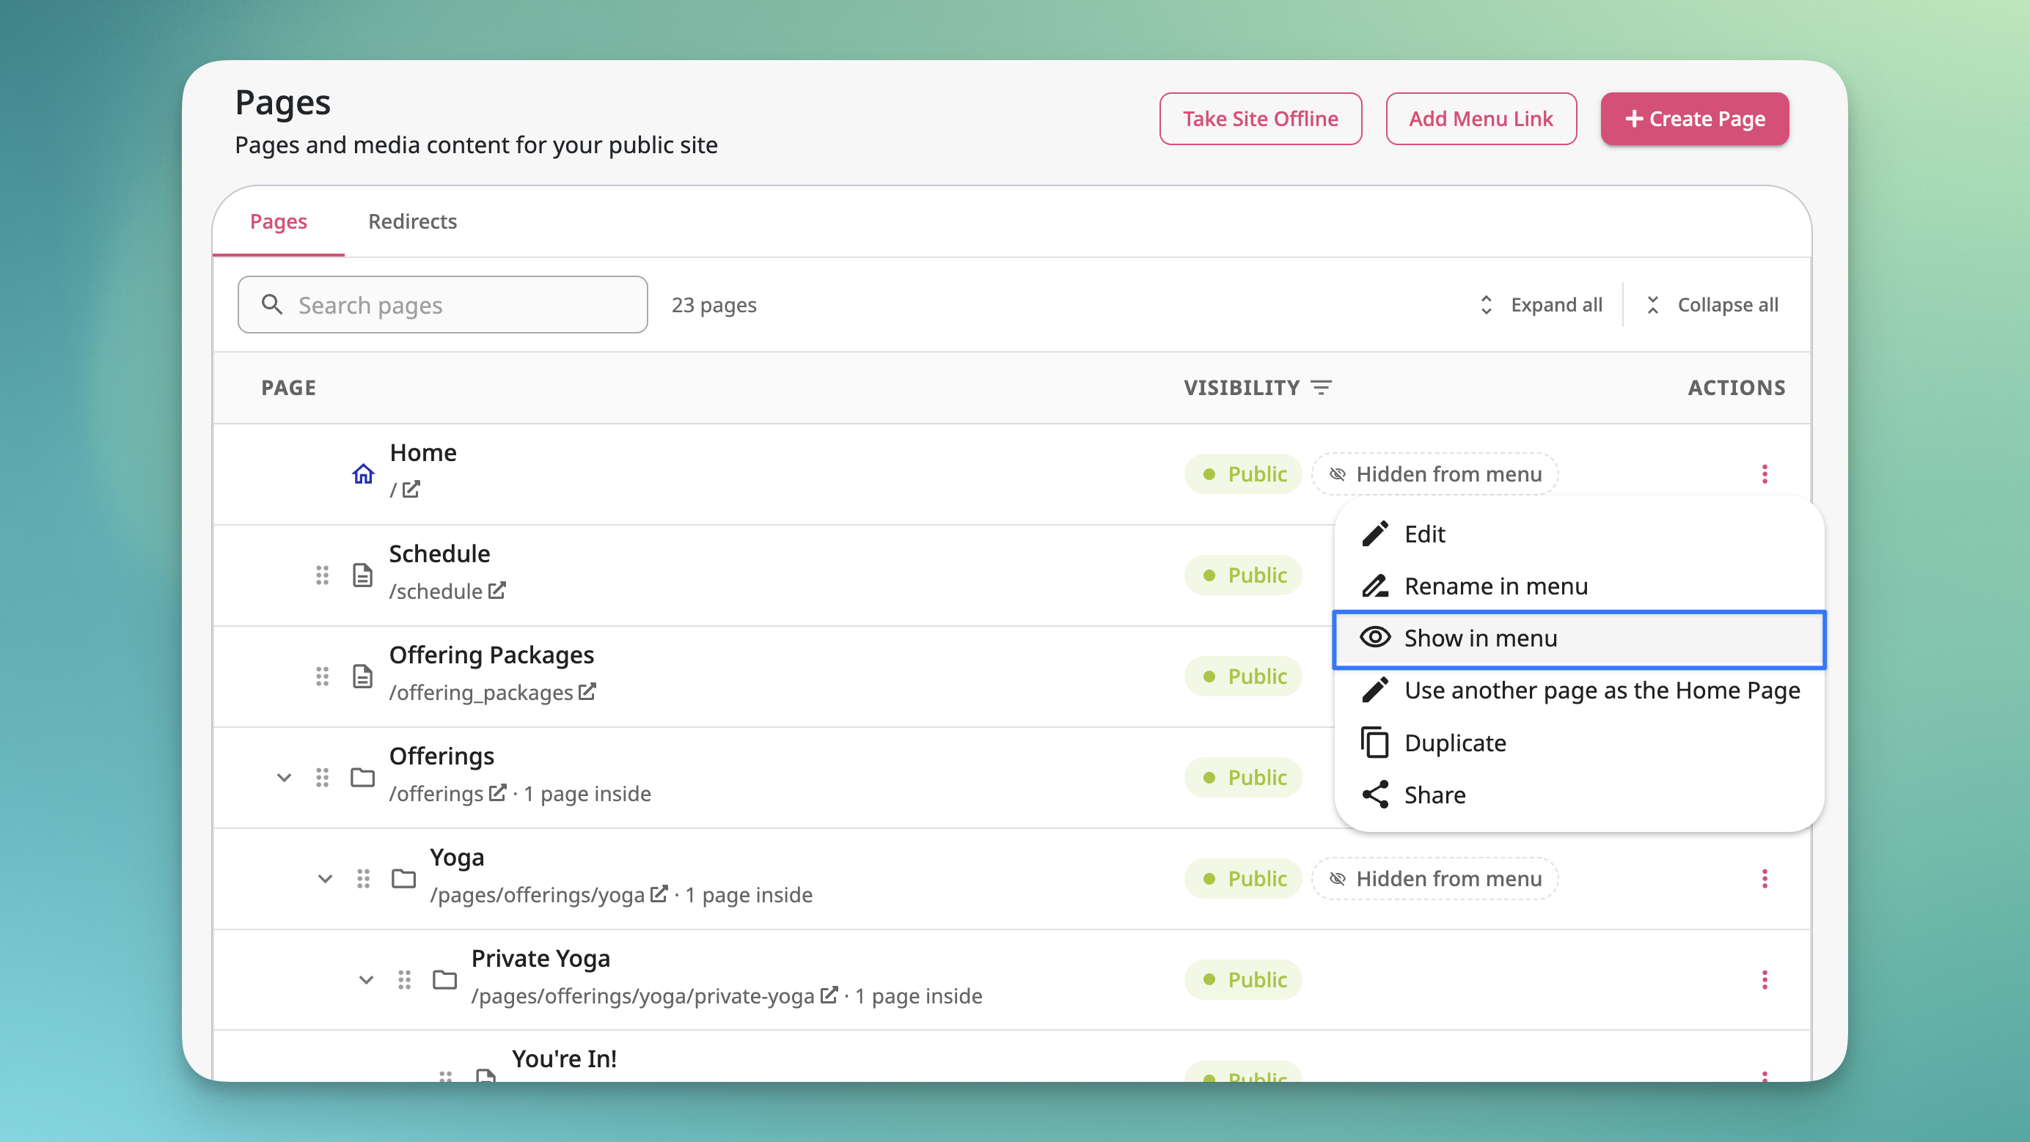
Task: Grab the Schedule row drag handle
Action: pyautogui.click(x=322, y=575)
